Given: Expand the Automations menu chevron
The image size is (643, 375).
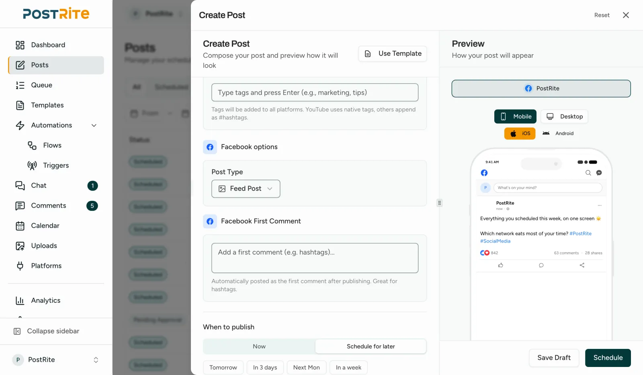Looking at the screenshot, I should (x=94, y=125).
